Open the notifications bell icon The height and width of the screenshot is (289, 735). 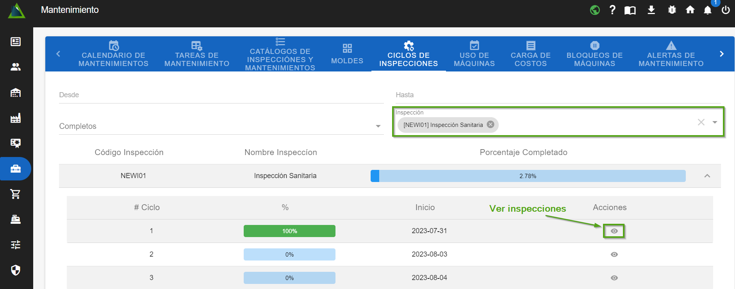(x=707, y=10)
